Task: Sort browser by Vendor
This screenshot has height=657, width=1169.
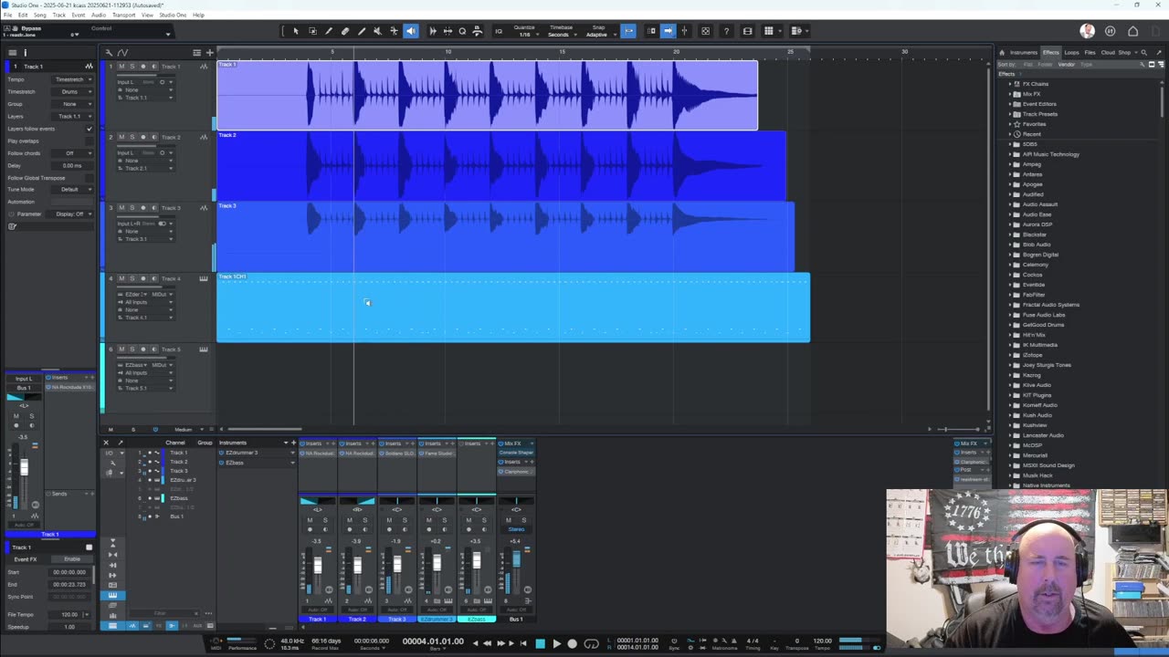Action: coord(1067,65)
